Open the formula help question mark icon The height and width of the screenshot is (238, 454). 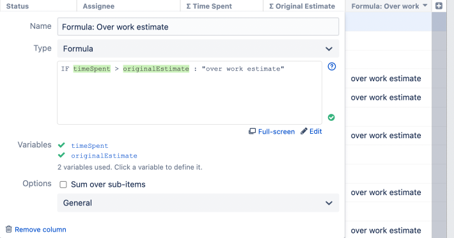331,67
